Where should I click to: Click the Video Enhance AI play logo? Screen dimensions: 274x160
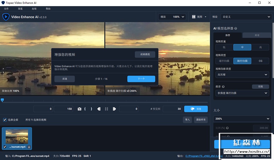[6, 17]
